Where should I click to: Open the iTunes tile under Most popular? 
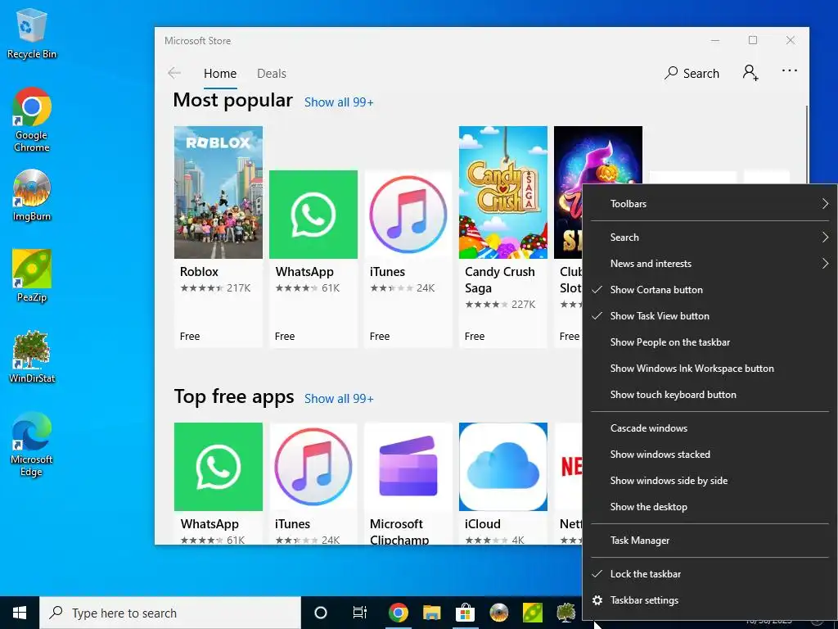[x=408, y=259]
